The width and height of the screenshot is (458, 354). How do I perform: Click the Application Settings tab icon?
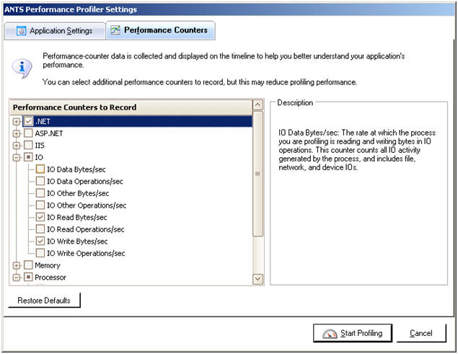tap(21, 31)
